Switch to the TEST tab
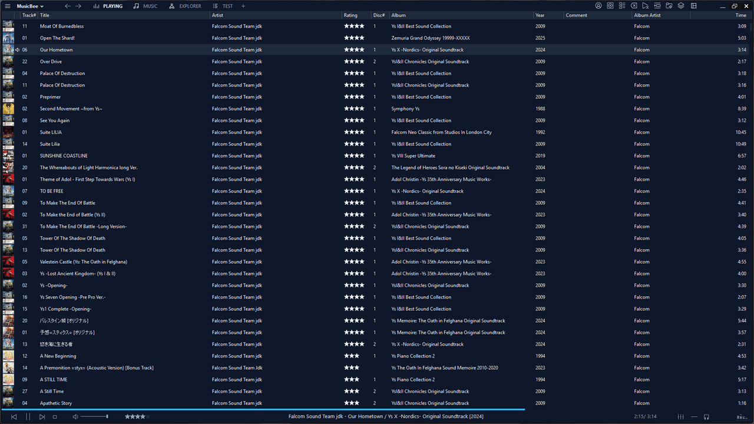The width and height of the screenshot is (754, 424). [223, 6]
